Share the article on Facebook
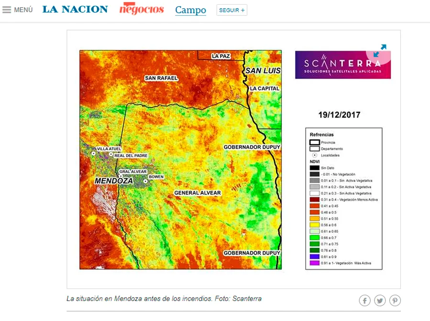The image size is (430, 321). pyautogui.click(x=365, y=300)
